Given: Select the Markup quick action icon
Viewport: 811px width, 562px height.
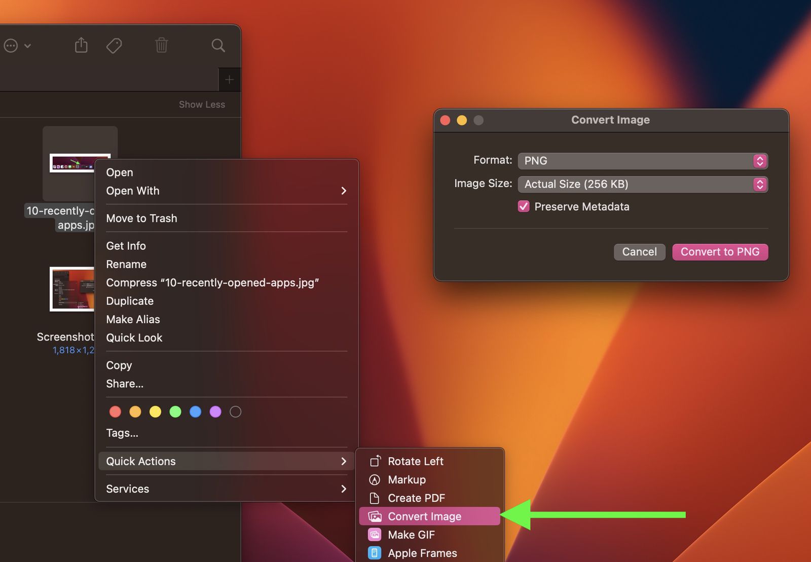Looking at the screenshot, I should [374, 479].
